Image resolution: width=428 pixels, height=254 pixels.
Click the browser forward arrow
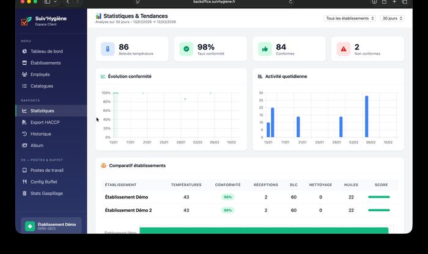[78, 2]
